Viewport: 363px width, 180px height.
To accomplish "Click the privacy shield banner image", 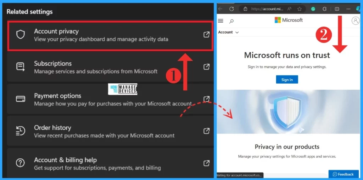I will (289, 112).
